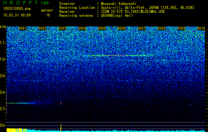Select the ICOM IC-575 53.7492 MHz USB text
The width and height of the screenshot is (208, 132).
pos(133,12)
